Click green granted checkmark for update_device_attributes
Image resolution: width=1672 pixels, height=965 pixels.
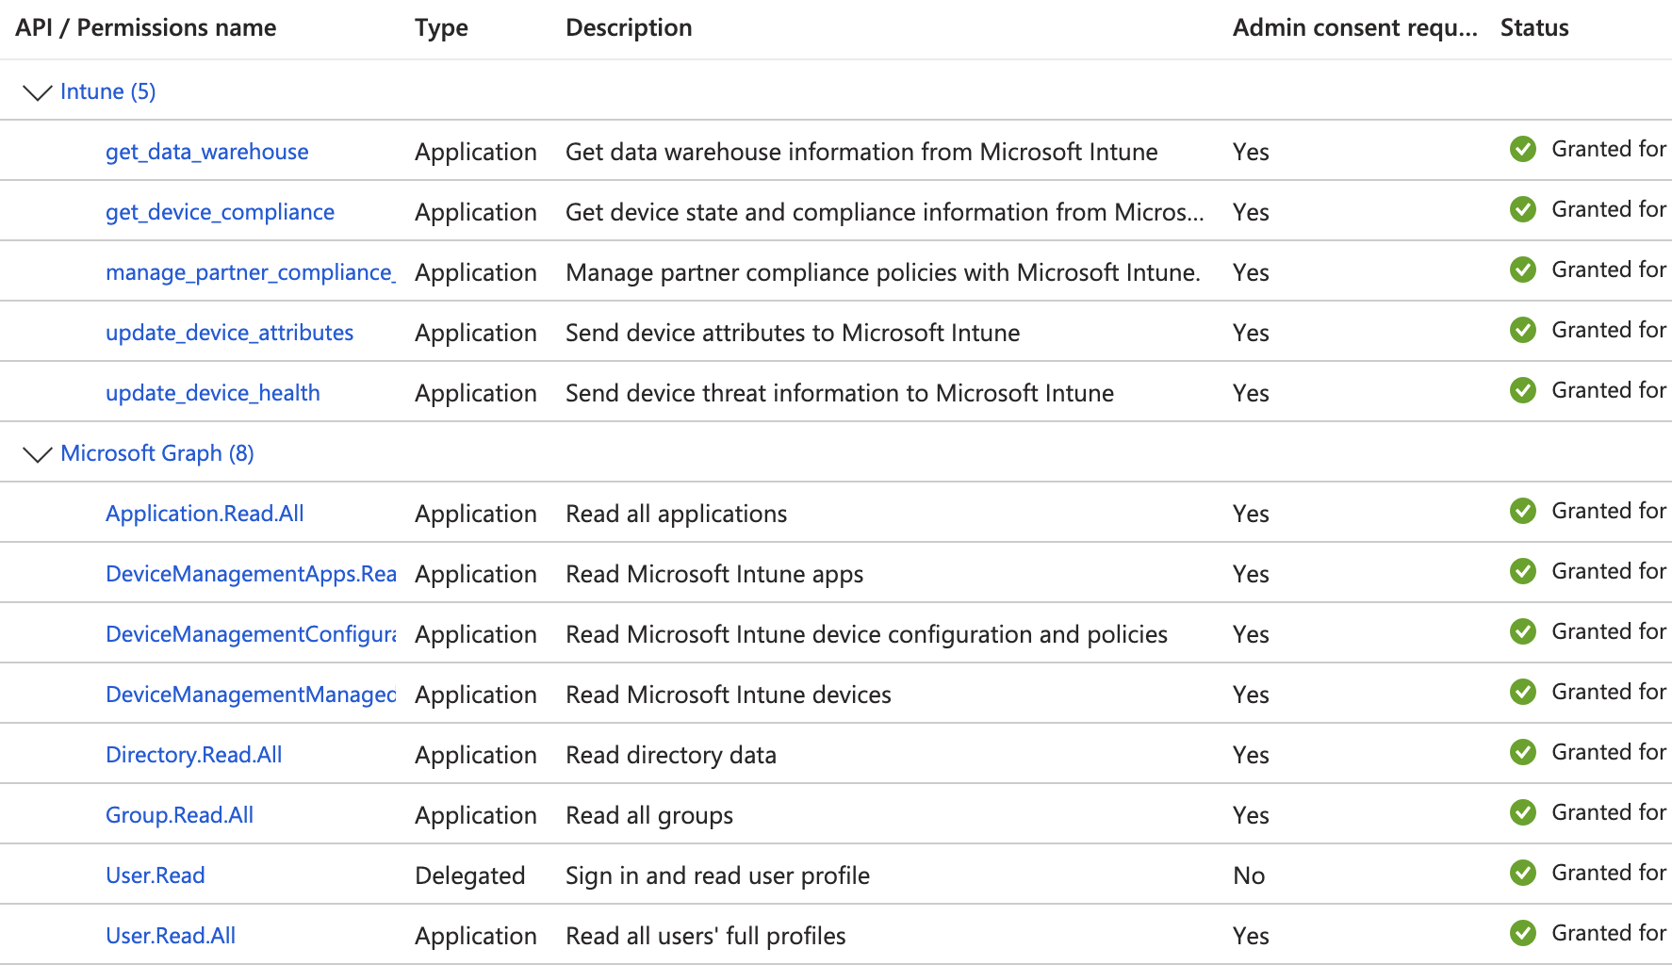click(1523, 330)
